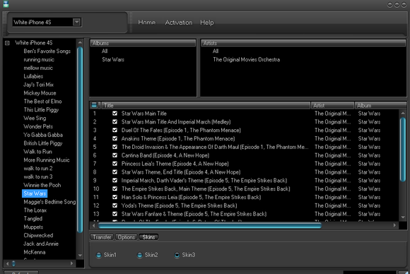Select All in the Artists list
Screen dimensions: 410x274
(216, 51)
